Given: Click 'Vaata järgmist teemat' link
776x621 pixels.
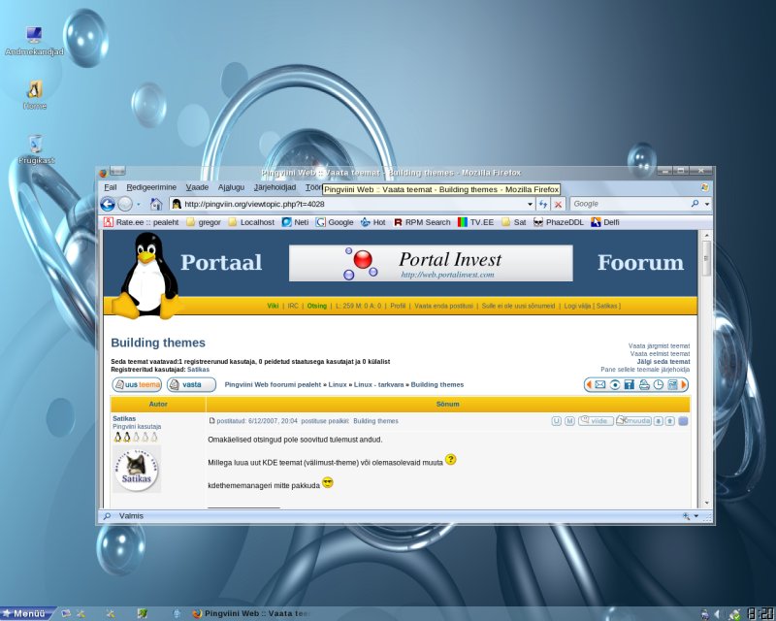Looking at the screenshot, I should pyautogui.click(x=659, y=345).
